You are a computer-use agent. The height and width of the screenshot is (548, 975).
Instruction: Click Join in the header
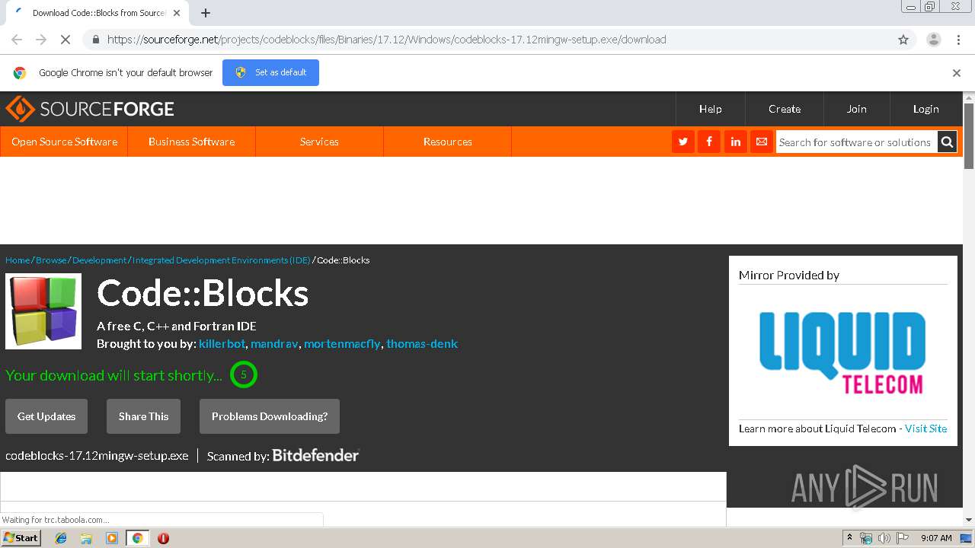click(x=857, y=109)
